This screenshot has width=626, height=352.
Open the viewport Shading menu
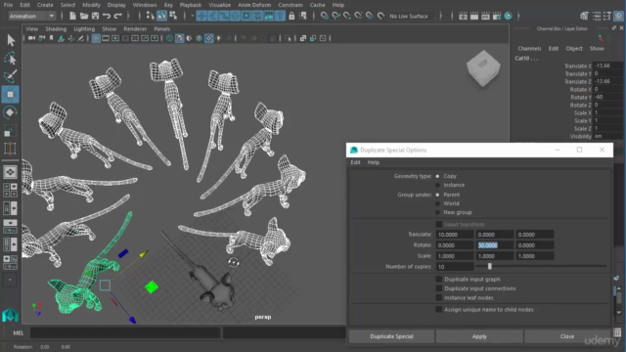(56, 28)
